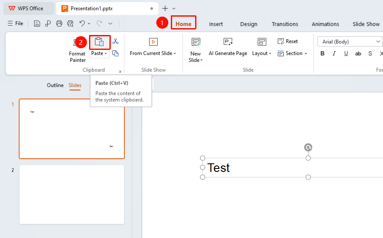
Task: Click the AI Generate Page button
Action: coord(228,47)
